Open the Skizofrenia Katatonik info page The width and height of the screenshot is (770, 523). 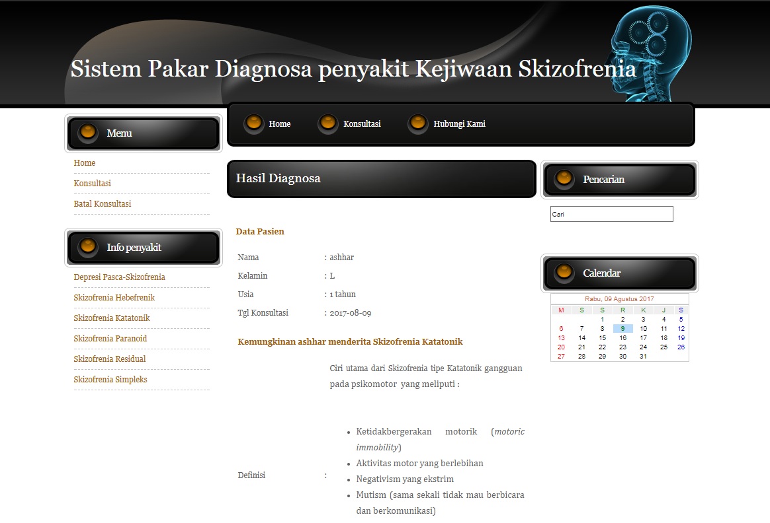coord(110,318)
